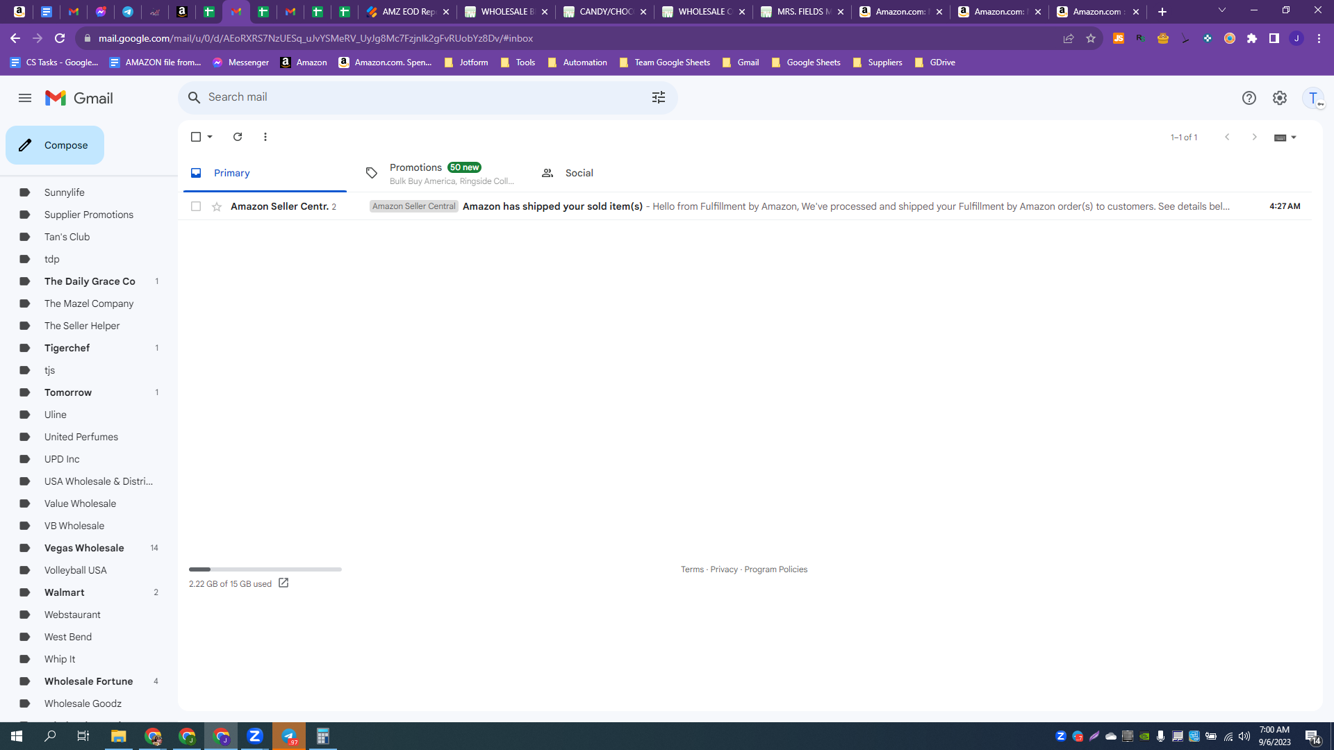Open the Privacy link

click(724, 569)
